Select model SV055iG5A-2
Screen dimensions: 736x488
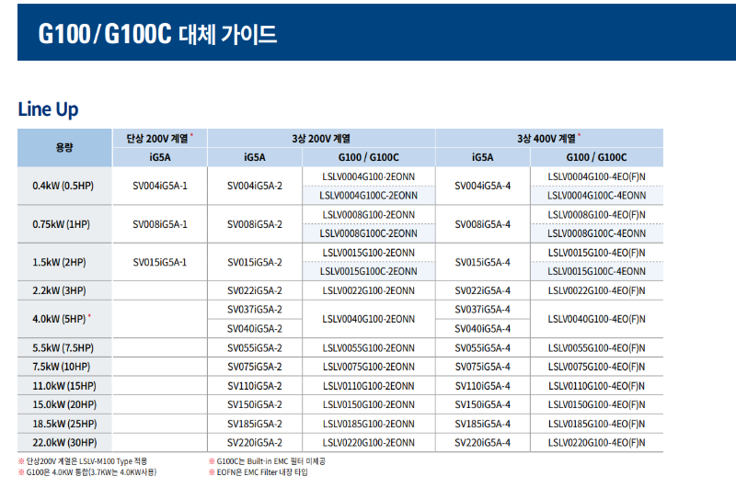click(x=255, y=347)
